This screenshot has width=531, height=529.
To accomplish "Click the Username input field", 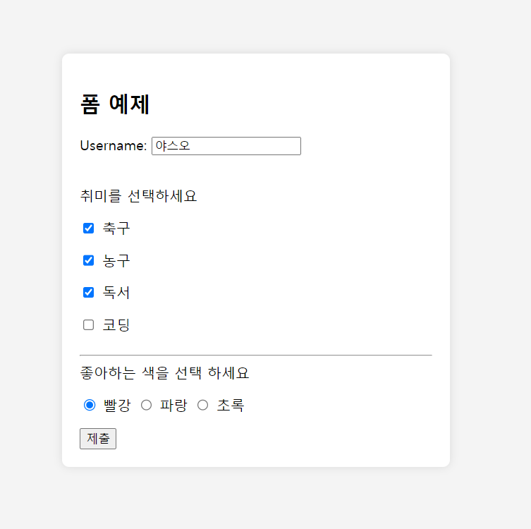I will tap(226, 146).
